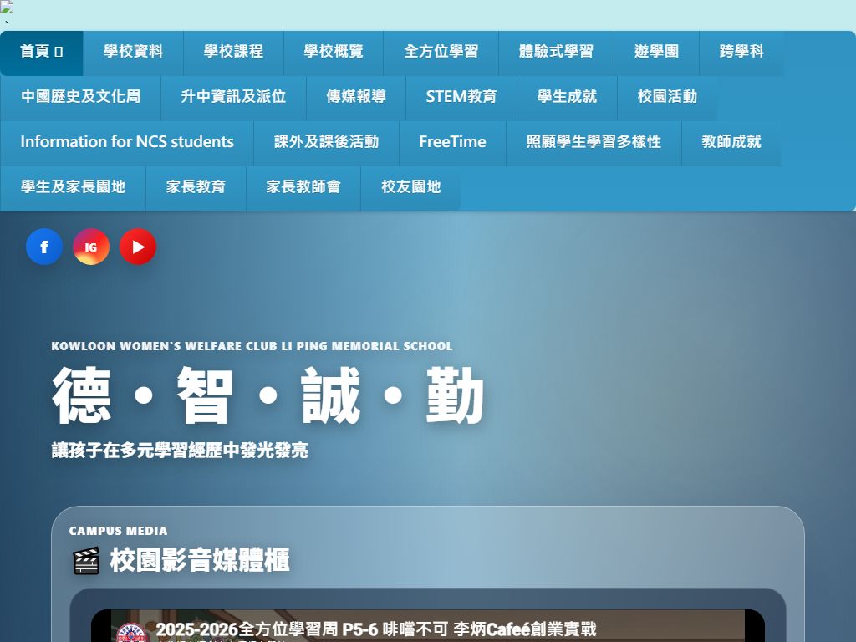Open 學生成就 menu item
Screen dimensions: 856x642
[568, 99]
